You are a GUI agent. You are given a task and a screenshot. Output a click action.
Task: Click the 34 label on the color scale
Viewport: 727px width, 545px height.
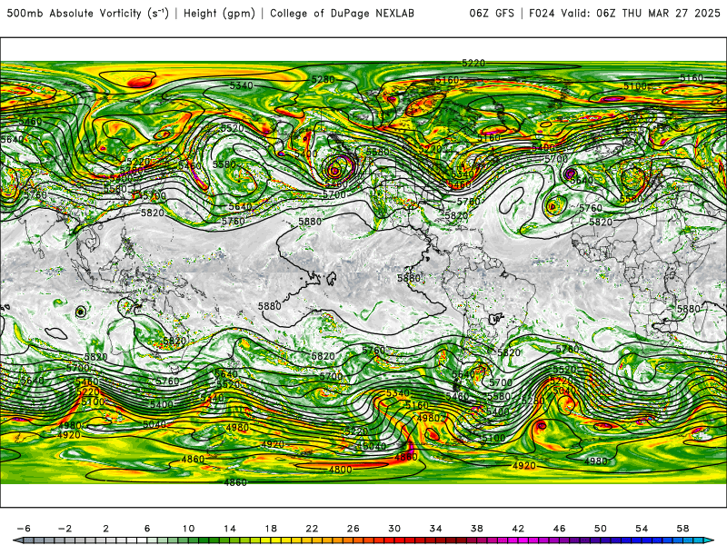click(436, 529)
